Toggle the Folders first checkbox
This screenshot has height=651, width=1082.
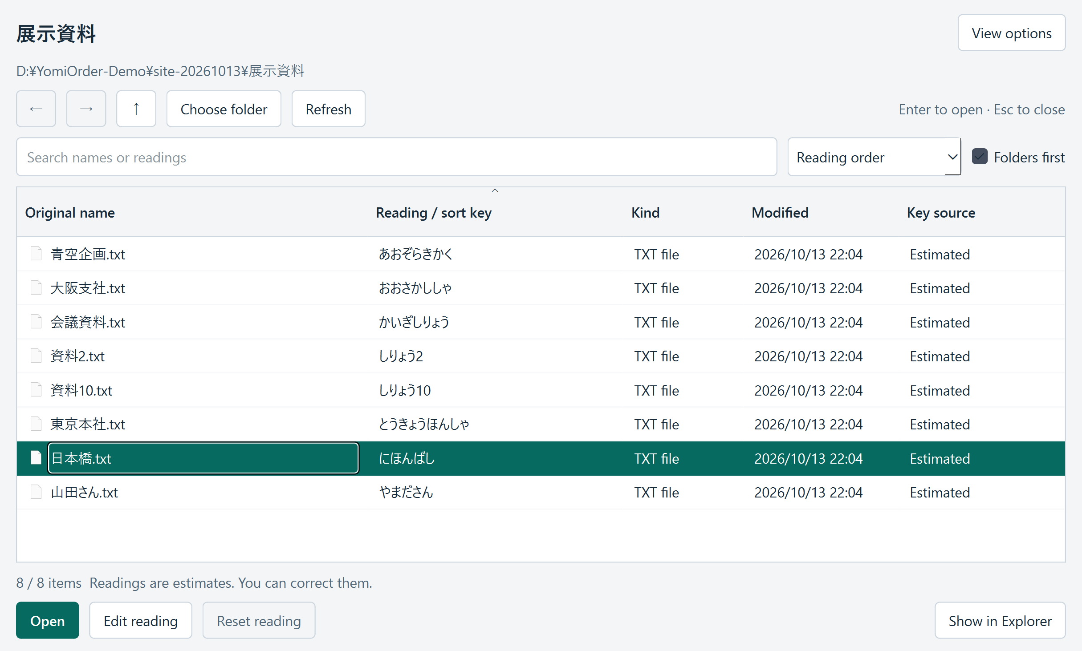click(x=980, y=157)
